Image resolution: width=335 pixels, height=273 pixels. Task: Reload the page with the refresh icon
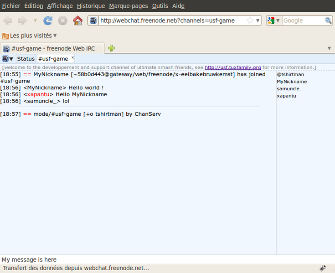tap(48, 21)
